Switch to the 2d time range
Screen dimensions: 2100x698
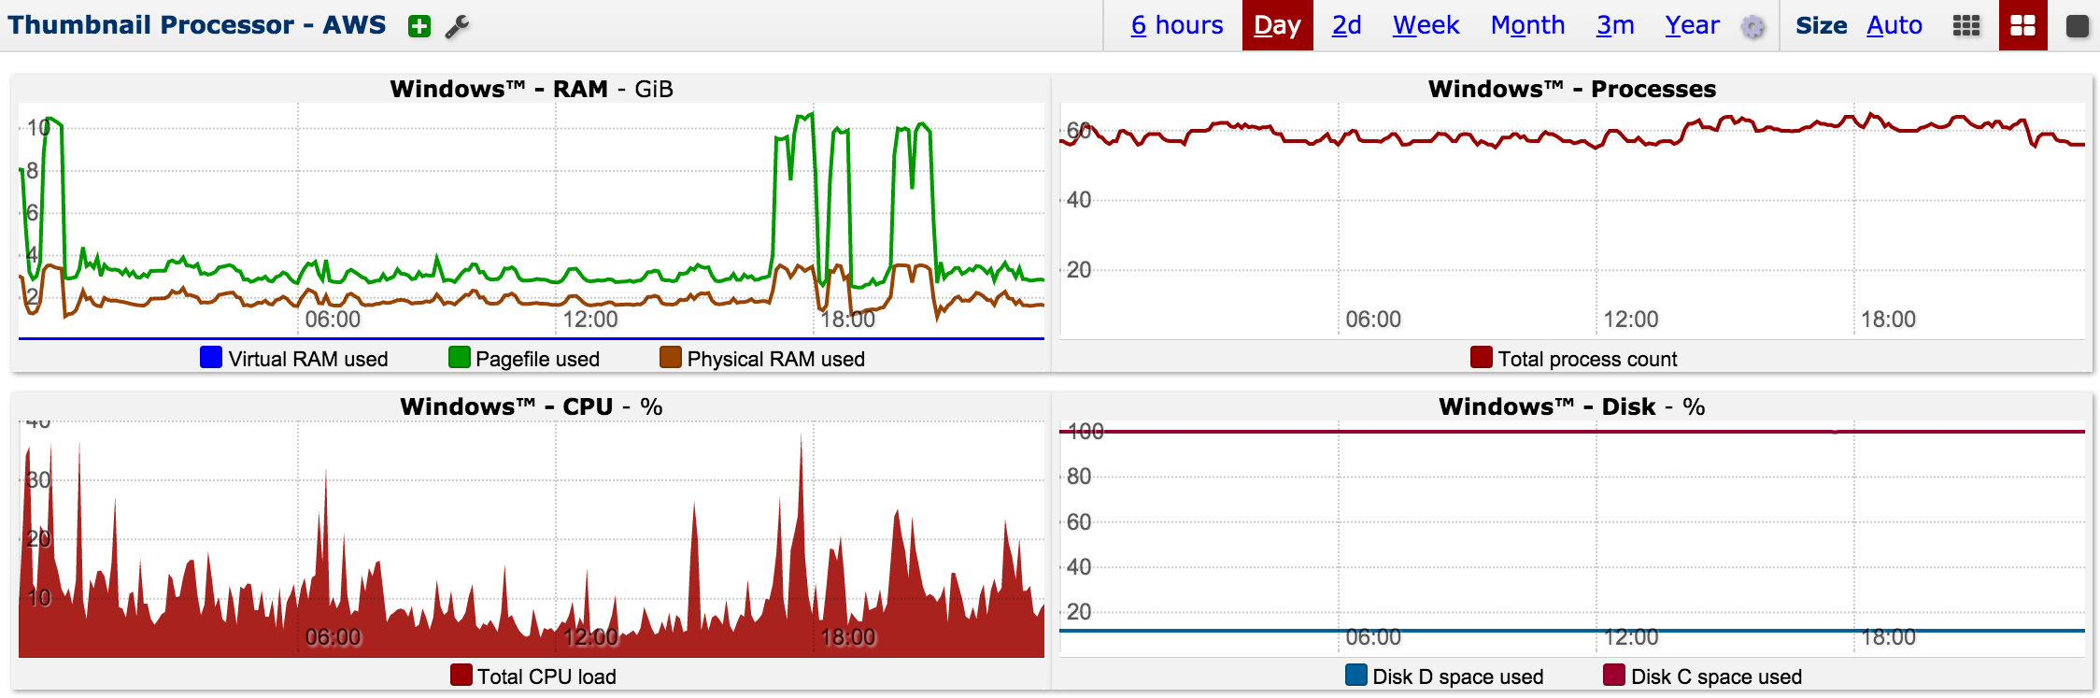(1346, 25)
